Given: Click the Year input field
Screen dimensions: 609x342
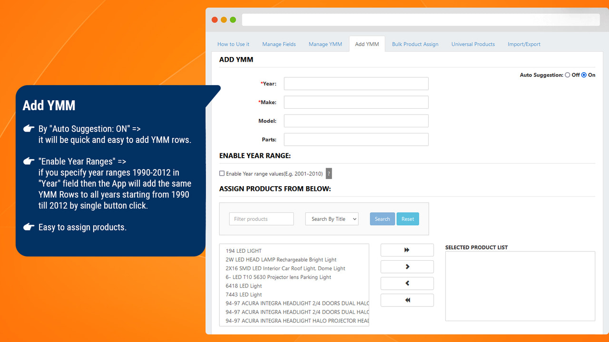Looking at the screenshot, I should click(x=356, y=83).
